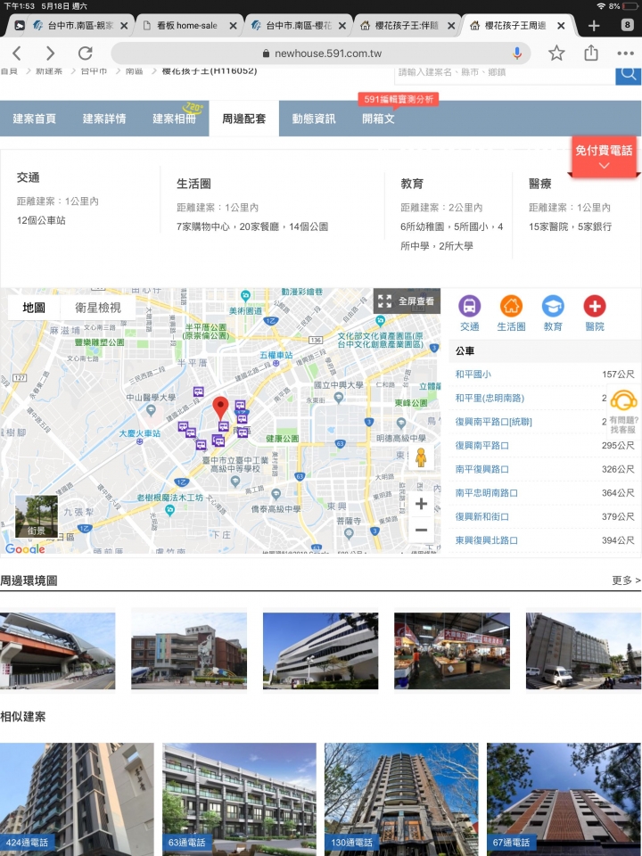Reload the page with the refresh icon
The height and width of the screenshot is (856, 642).
(86, 53)
